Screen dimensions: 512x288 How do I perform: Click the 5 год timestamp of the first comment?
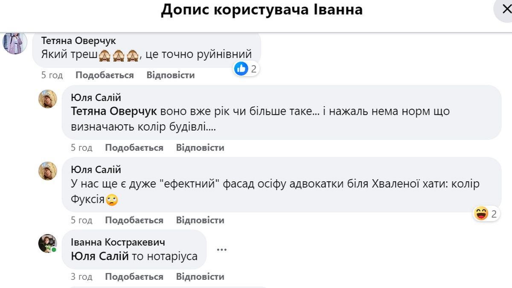(x=51, y=75)
